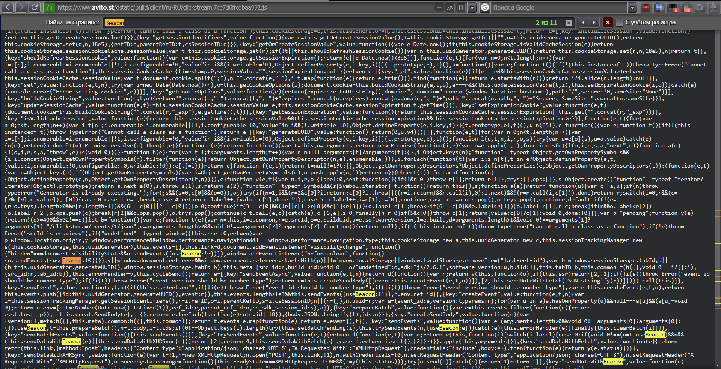The width and height of the screenshot is (721, 369).
Task: Bookmark this page
Action: 461,7
